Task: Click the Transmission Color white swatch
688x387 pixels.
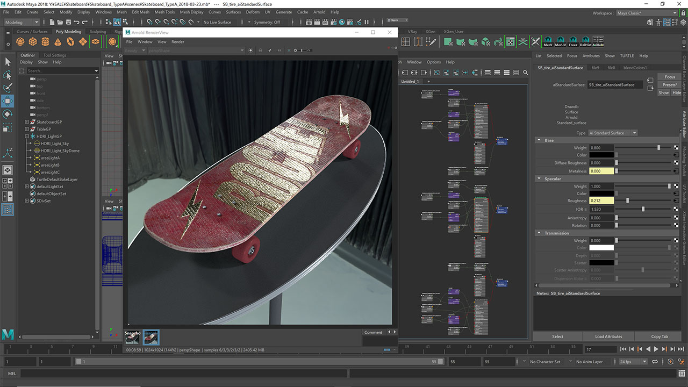Action: [601, 248]
